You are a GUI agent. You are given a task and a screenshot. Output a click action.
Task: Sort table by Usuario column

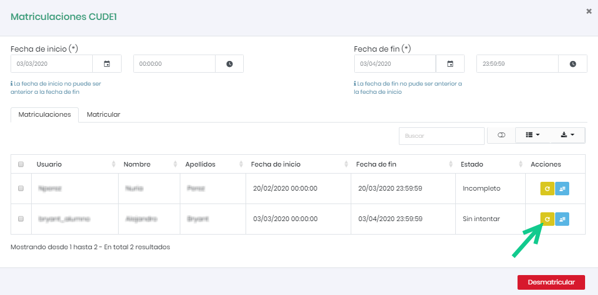(x=70, y=164)
